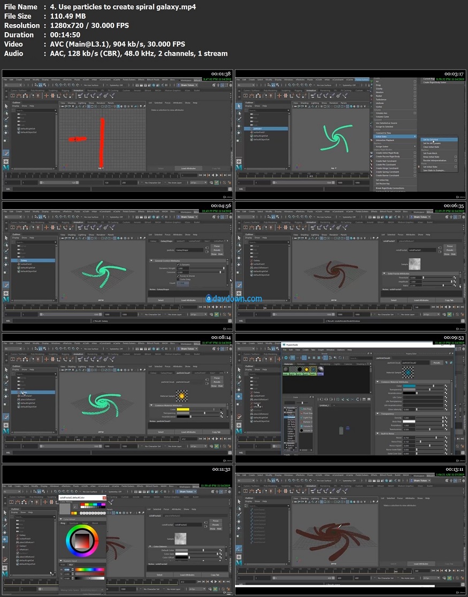This screenshot has height=597, width=468.
Task: Click yellow Color swatch in 00:08:14 frame
Action: pos(182,409)
